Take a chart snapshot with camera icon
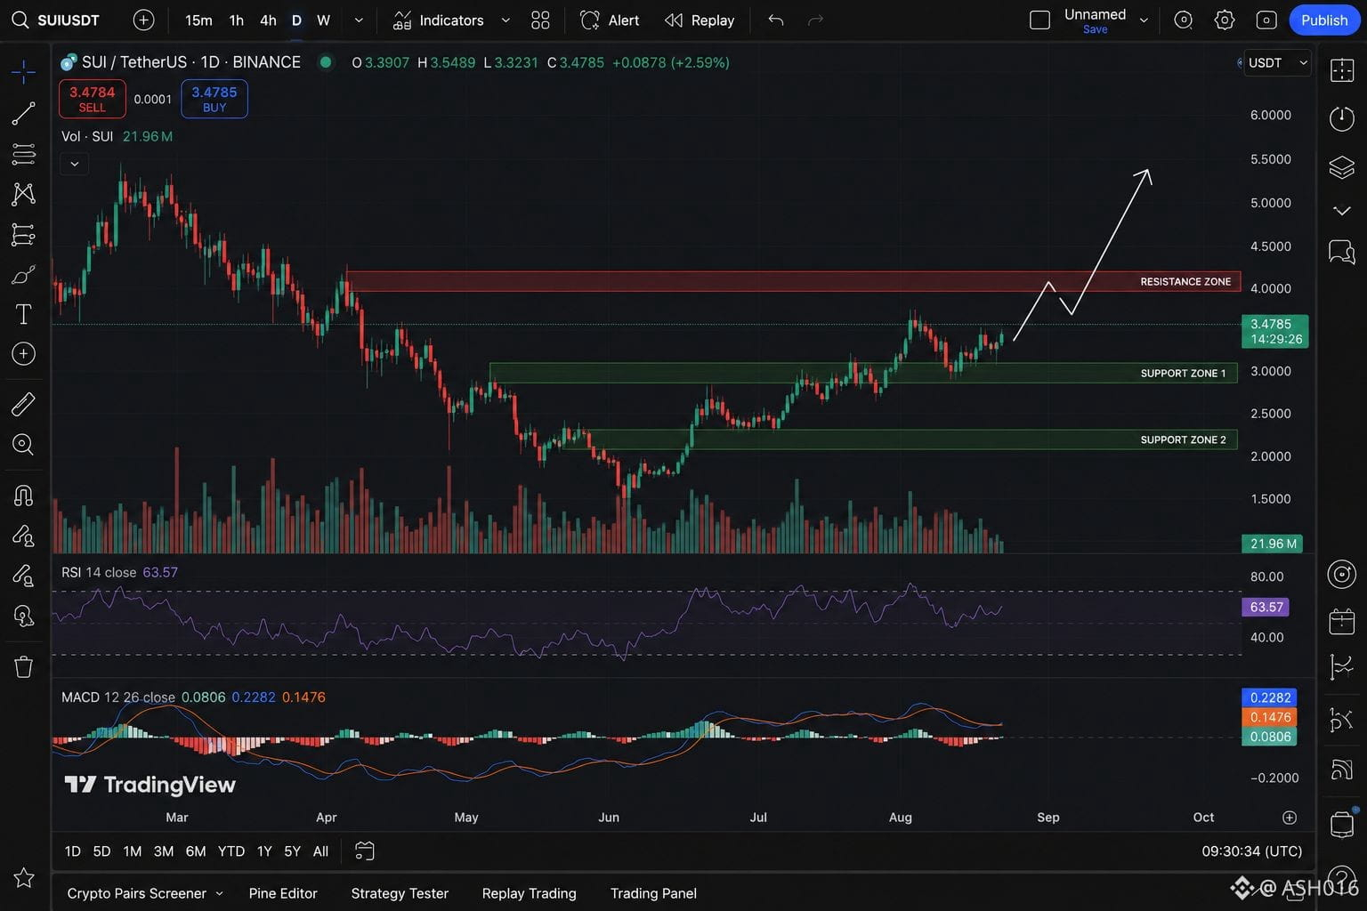Image resolution: width=1367 pixels, height=911 pixels. [x=1266, y=20]
